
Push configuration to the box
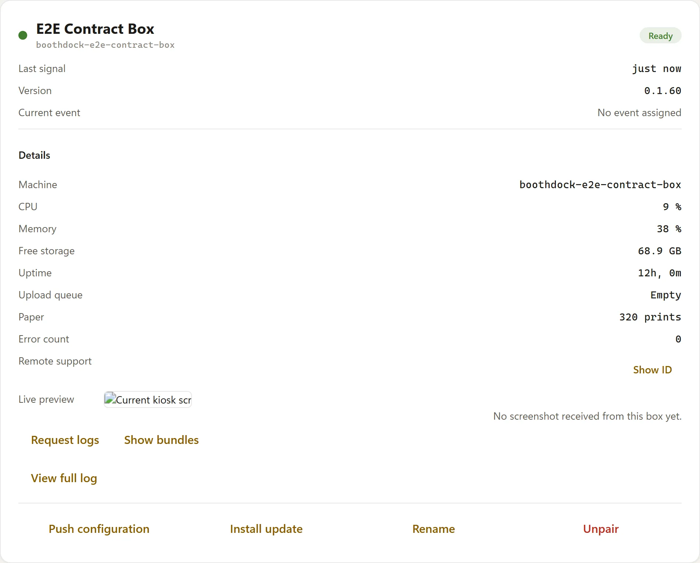pyautogui.click(x=99, y=529)
